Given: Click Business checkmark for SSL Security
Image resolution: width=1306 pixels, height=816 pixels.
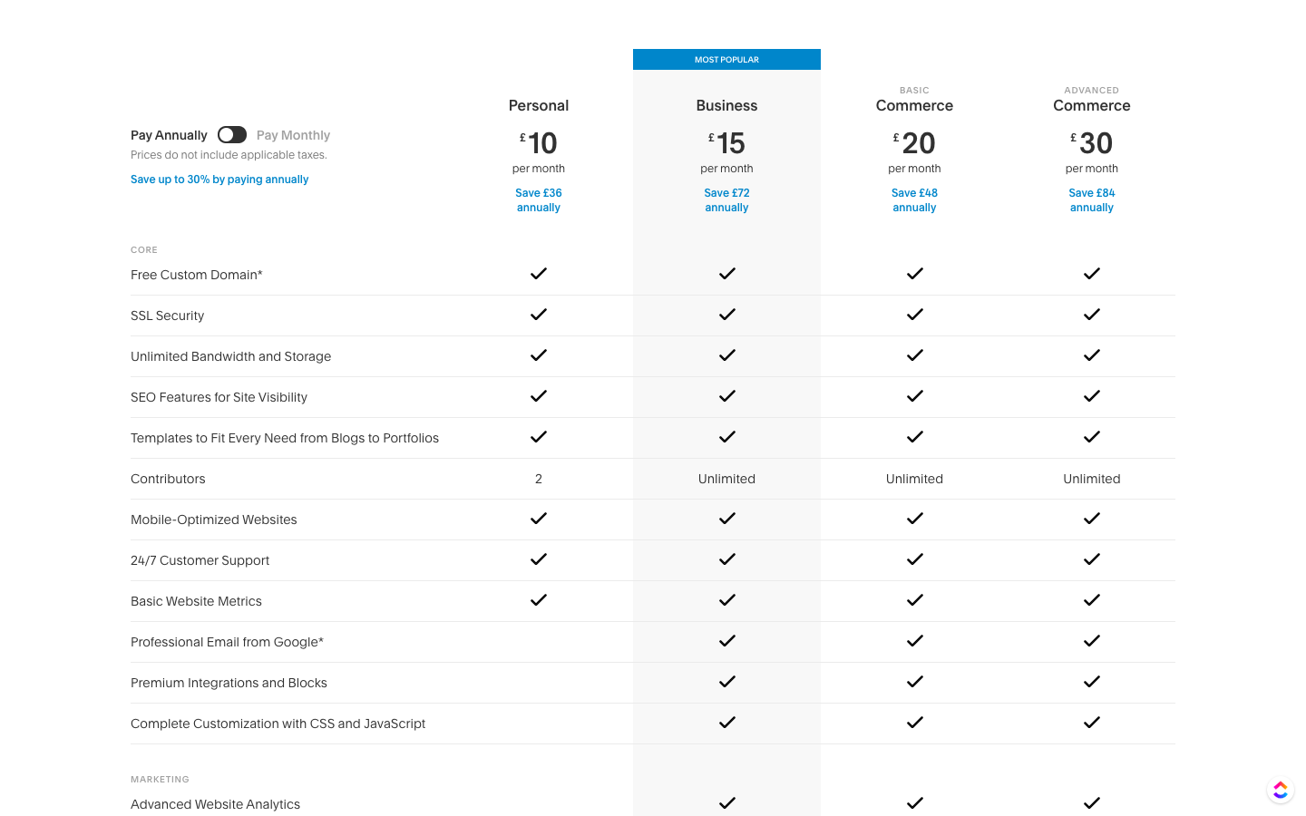Looking at the screenshot, I should [726, 315].
